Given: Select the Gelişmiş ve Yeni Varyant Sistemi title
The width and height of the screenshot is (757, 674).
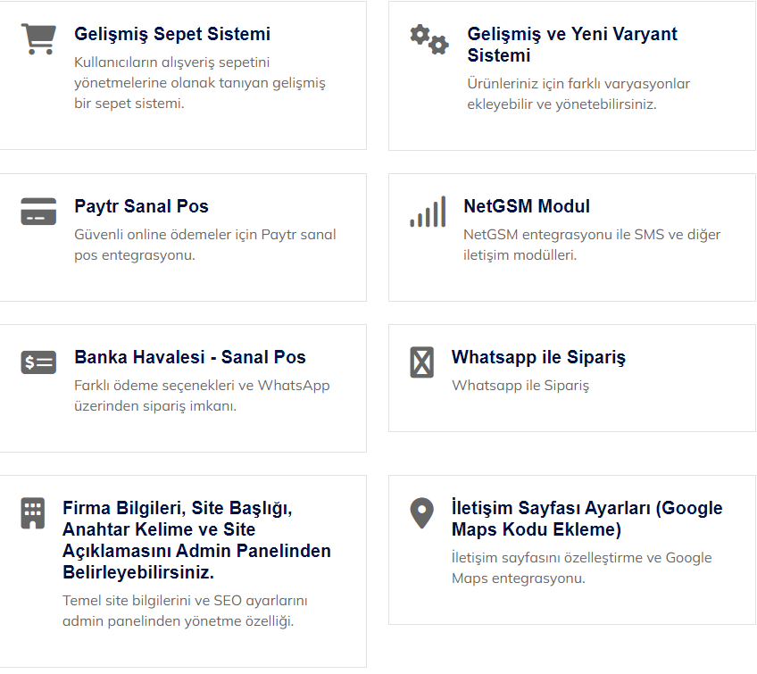Looking at the screenshot, I should click(x=572, y=45).
